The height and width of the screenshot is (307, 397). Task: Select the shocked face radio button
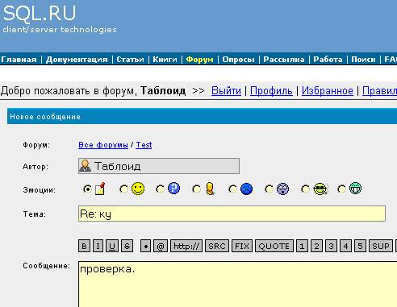269,189
